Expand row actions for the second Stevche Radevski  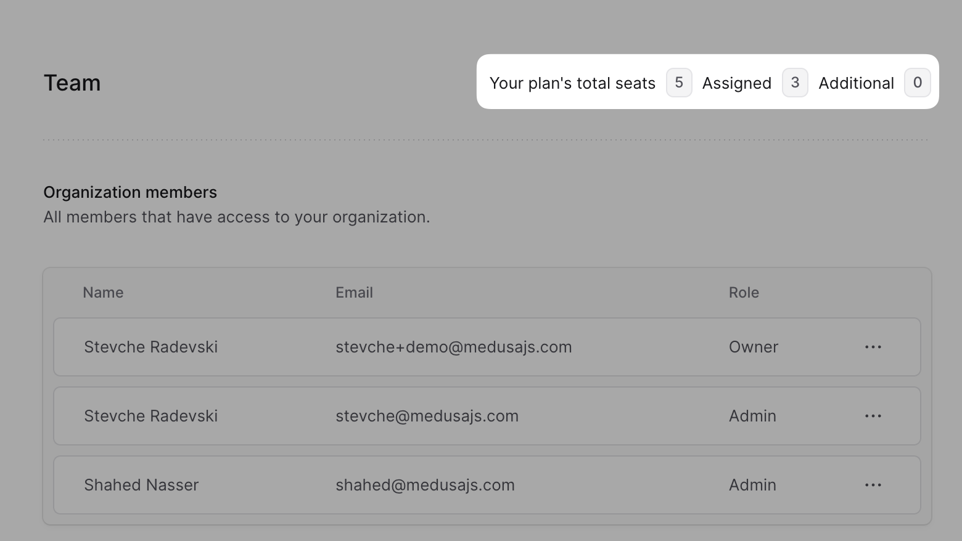click(x=873, y=416)
